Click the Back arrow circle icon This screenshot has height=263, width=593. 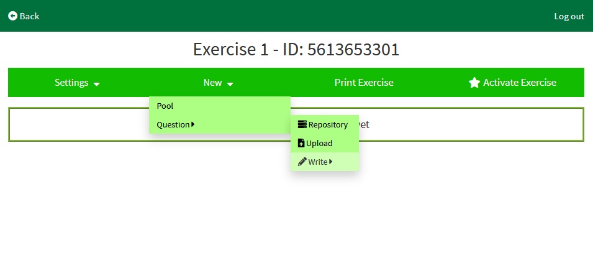pyautogui.click(x=12, y=16)
